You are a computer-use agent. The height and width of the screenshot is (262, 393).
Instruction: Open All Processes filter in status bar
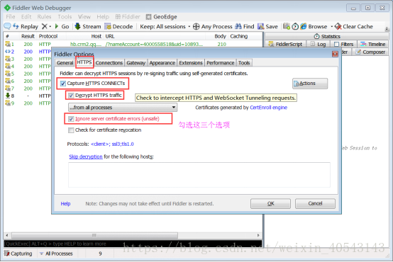pos(56,254)
